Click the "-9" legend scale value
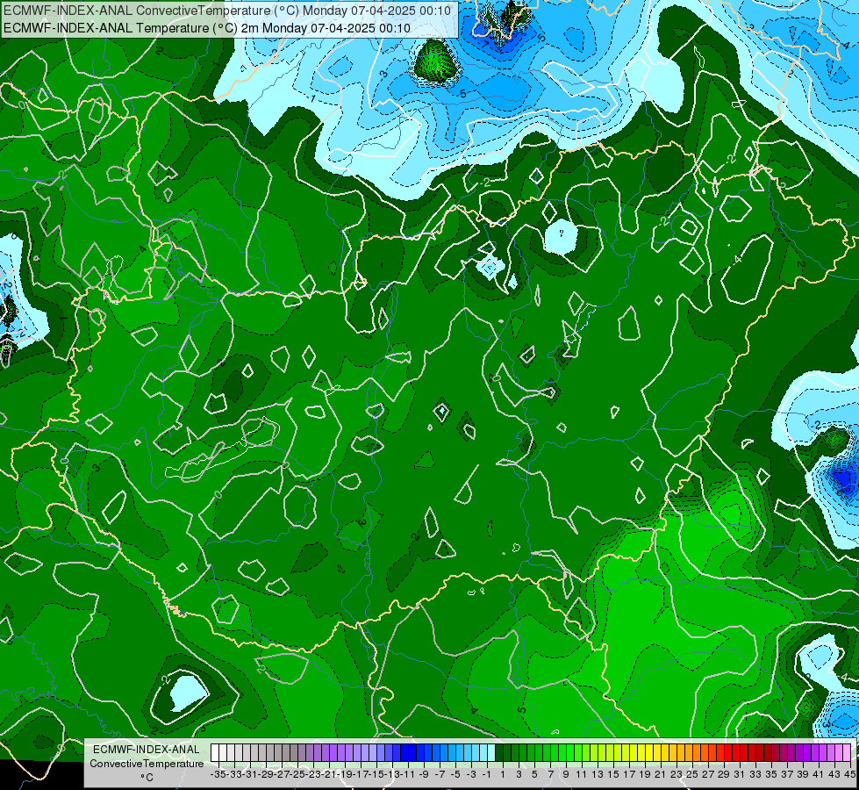This screenshot has width=859, height=790. (x=424, y=774)
